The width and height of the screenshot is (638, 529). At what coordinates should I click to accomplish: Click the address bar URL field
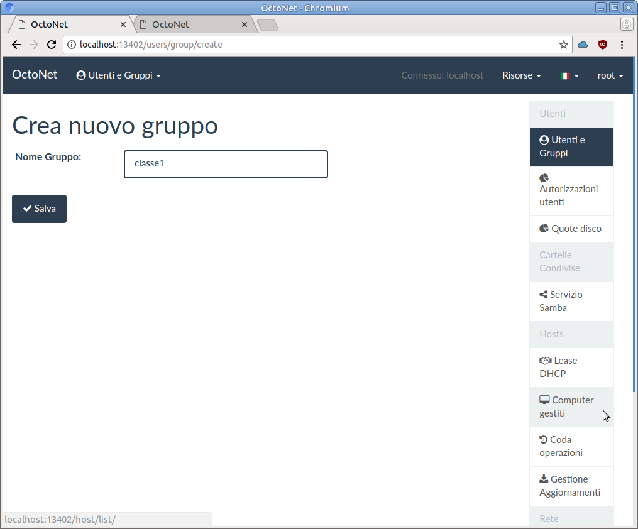point(317,45)
